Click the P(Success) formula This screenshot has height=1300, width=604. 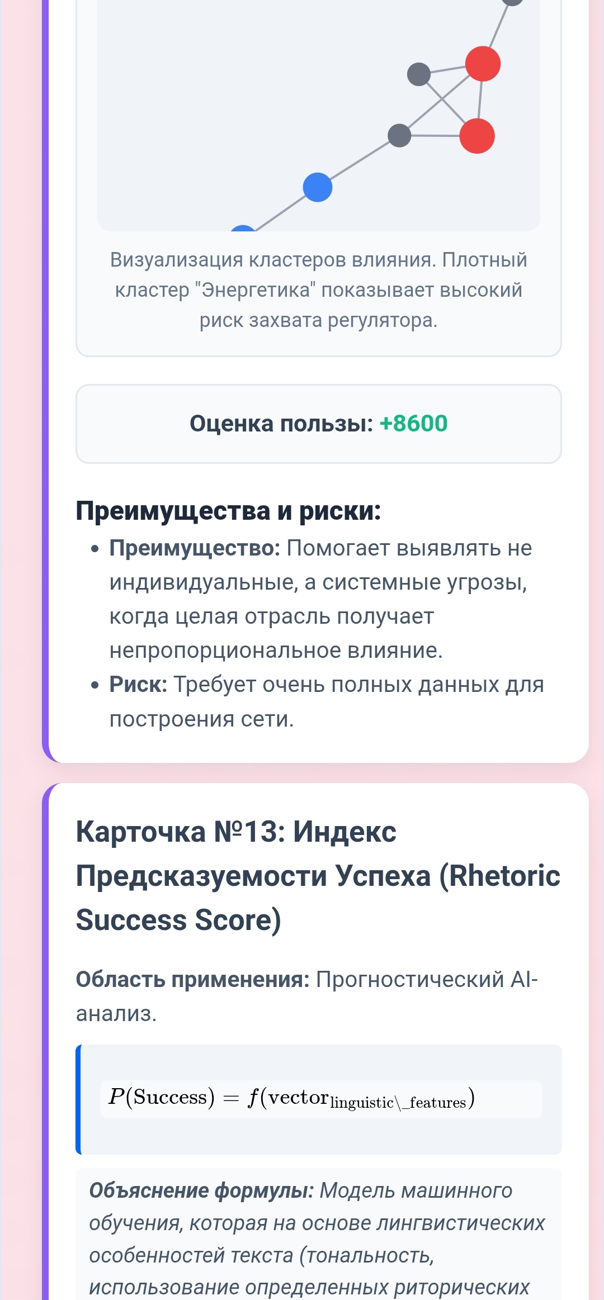coord(291,1098)
